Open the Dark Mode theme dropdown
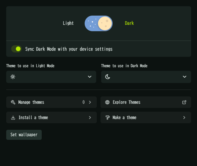Screen dimensions: 197x166 click(146, 77)
